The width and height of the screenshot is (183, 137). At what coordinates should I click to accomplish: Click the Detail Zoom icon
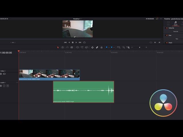[124, 47]
